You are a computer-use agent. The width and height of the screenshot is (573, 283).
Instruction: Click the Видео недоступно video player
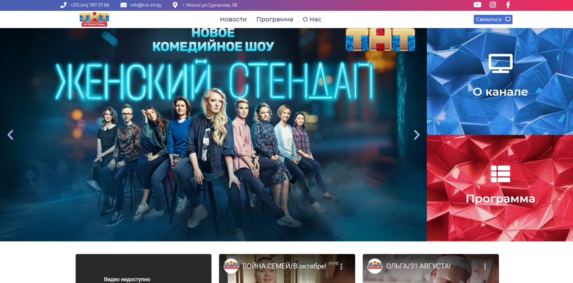[x=144, y=269]
